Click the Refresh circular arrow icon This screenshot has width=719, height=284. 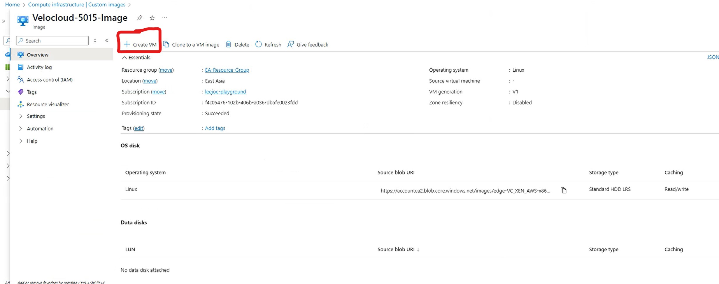coord(259,44)
